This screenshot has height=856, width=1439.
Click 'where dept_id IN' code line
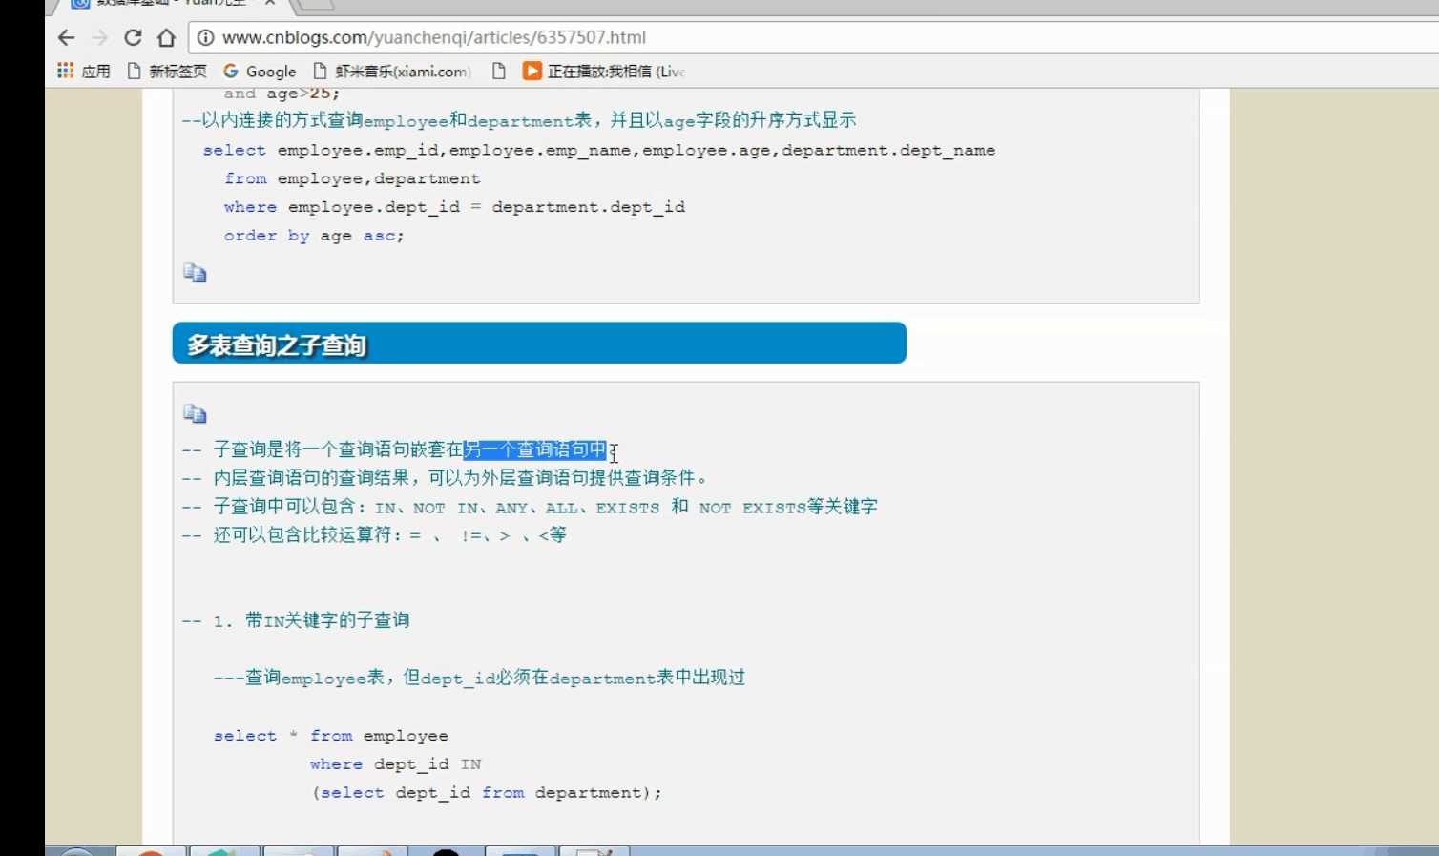pos(395,764)
